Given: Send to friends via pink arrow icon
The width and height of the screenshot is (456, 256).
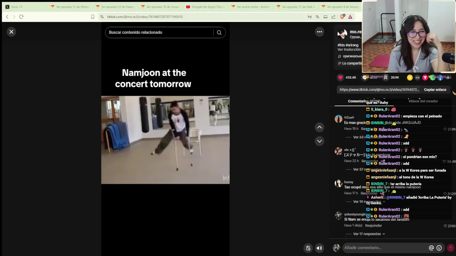Looking at the screenshot, I should point(425,78).
